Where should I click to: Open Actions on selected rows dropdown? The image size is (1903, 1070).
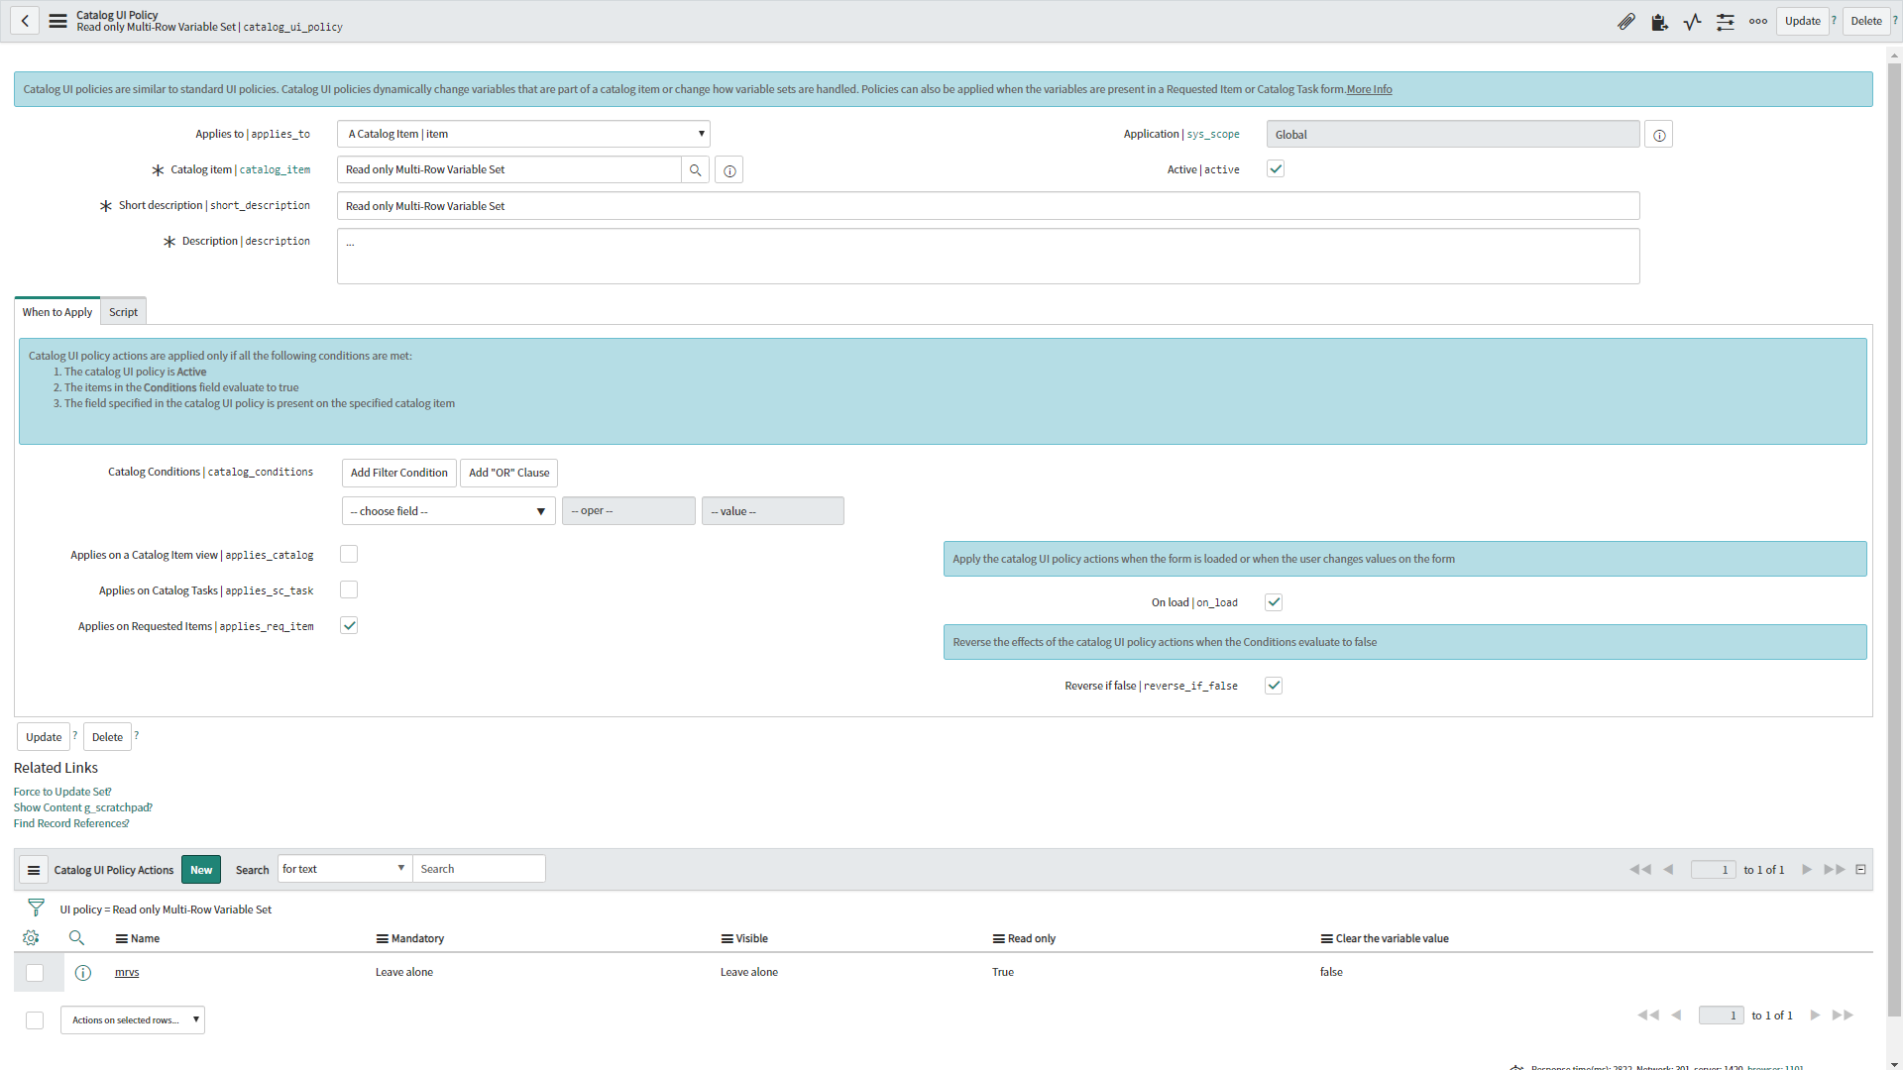pyautogui.click(x=133, y=1020)
